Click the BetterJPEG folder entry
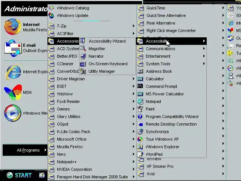This screenshot has width=241, height=181. click(64, 56)
